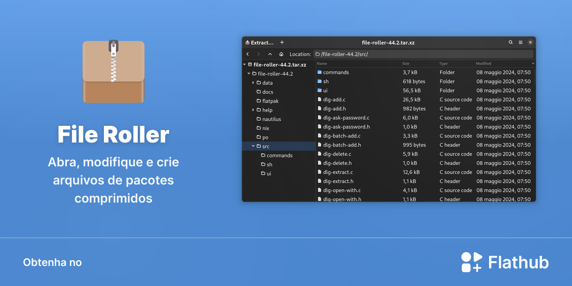The height and width of the screenshot is (286, 572).
Task: Click the "56,5 kB" size of ui
Action: coord(412,91)
